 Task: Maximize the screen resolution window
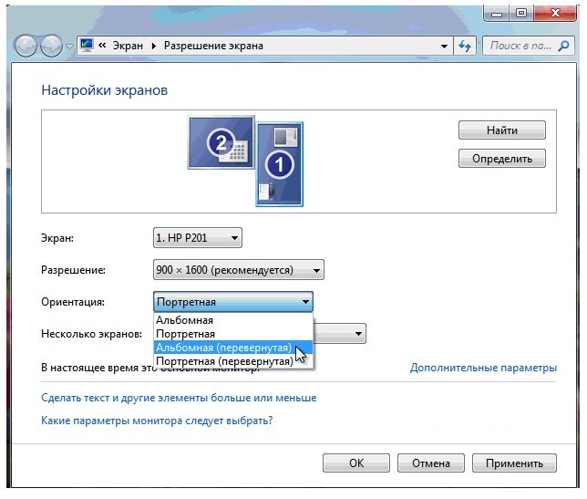tap(521, 14)
